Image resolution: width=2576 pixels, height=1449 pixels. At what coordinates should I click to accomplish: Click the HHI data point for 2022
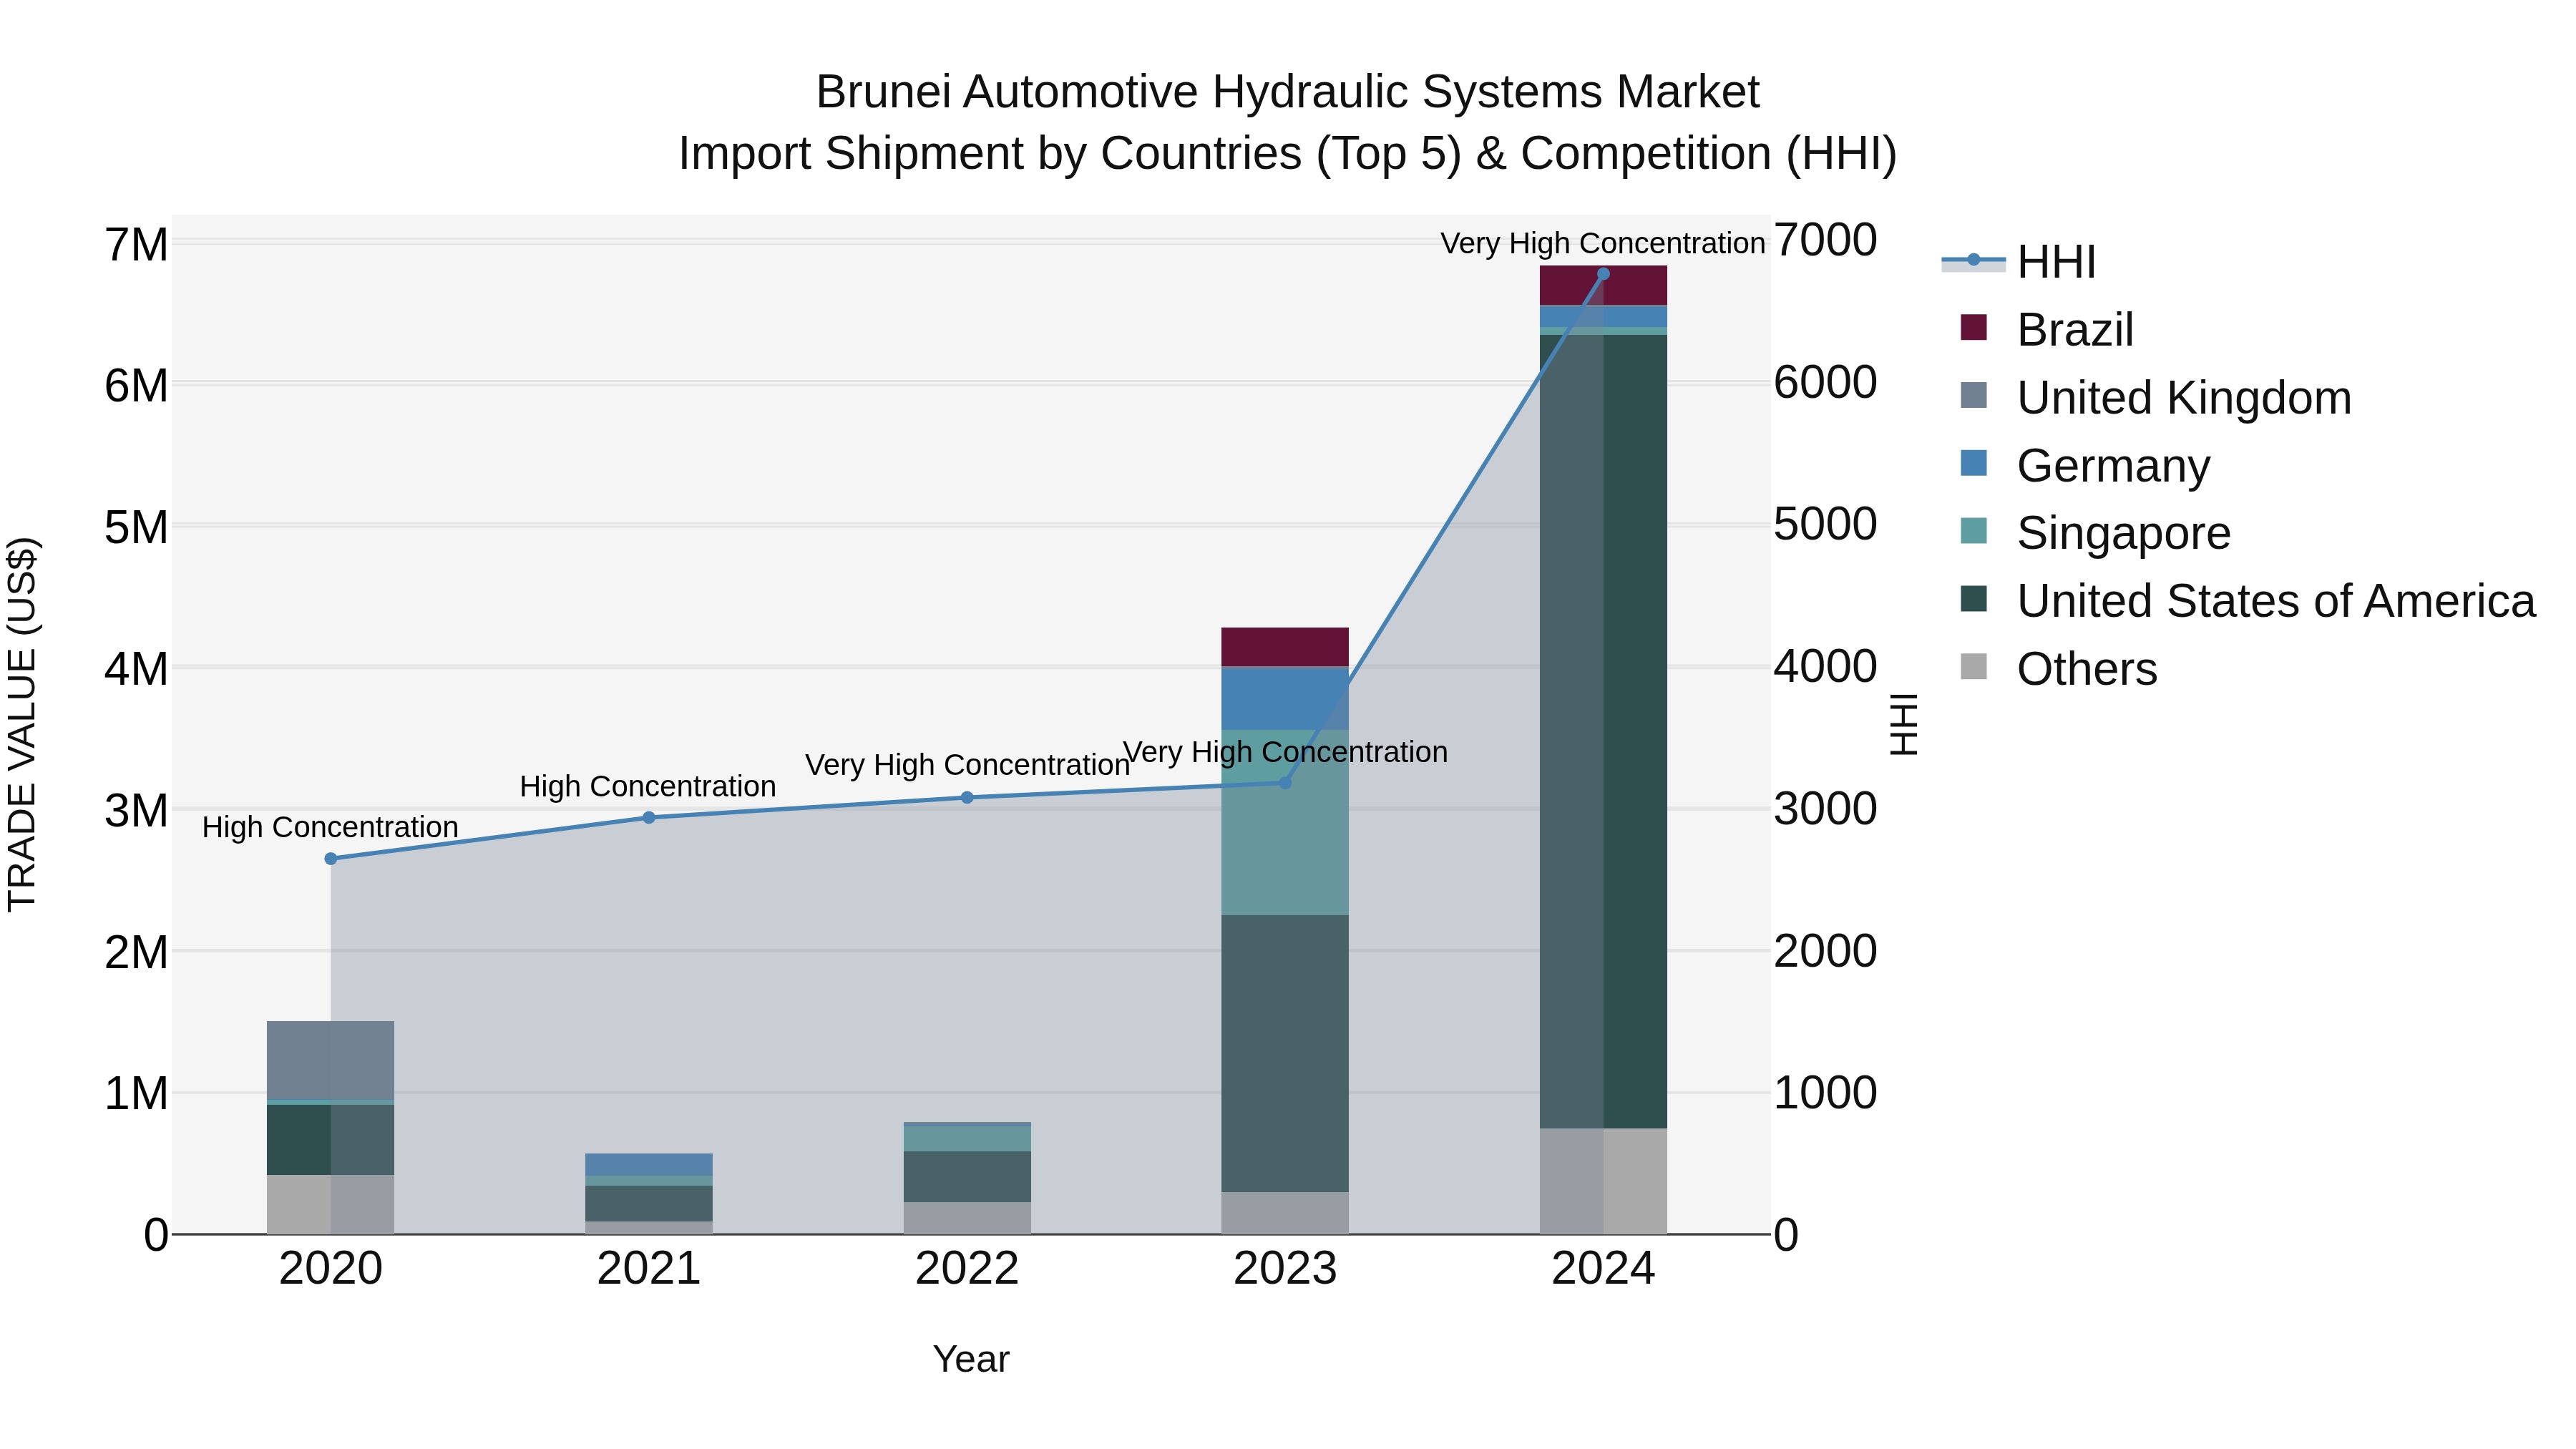967,798
